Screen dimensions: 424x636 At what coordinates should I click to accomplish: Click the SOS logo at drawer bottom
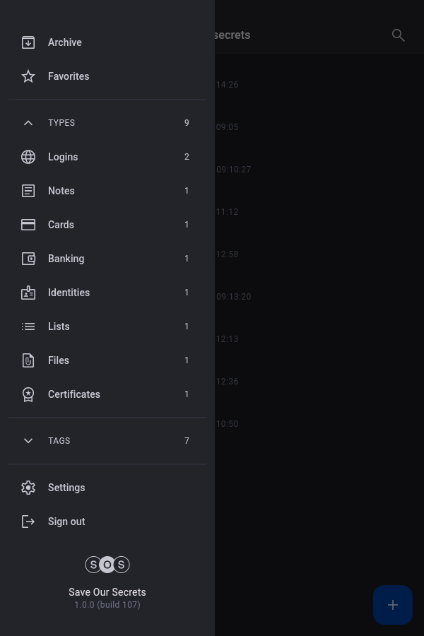107,565
